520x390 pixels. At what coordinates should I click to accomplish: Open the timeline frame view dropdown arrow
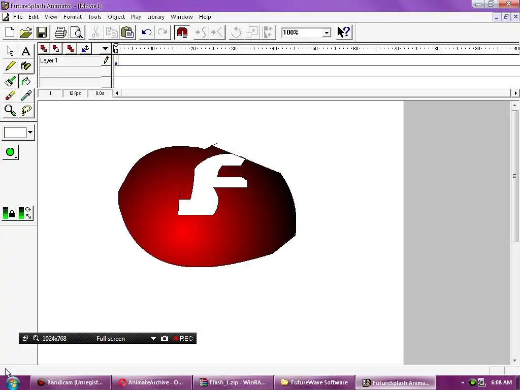105,49
